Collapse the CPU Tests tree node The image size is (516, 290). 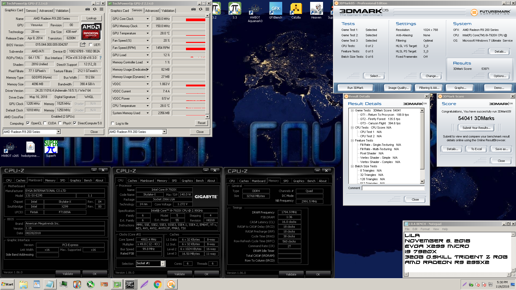tap(352, 128)
